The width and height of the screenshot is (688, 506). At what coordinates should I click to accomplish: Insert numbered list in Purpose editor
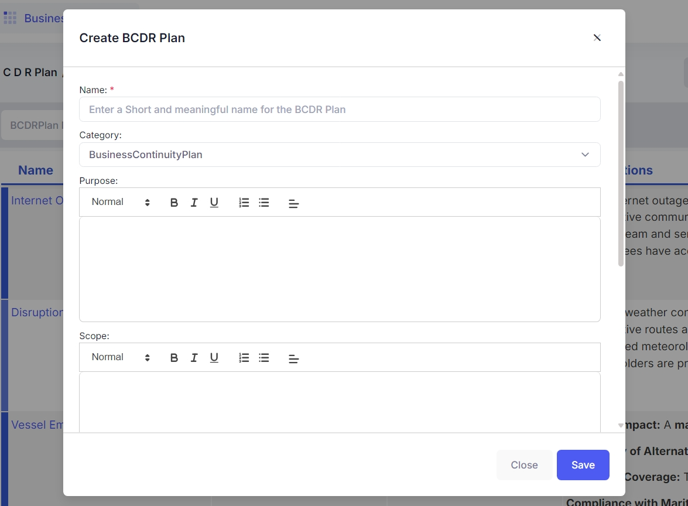click(x=244, y=203)
